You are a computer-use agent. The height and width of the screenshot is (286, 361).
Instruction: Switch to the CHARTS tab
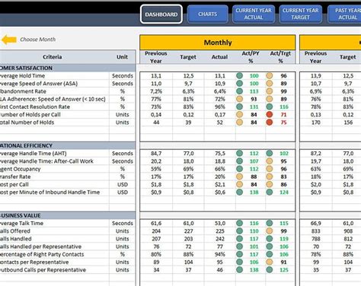(x=208, y=14)
